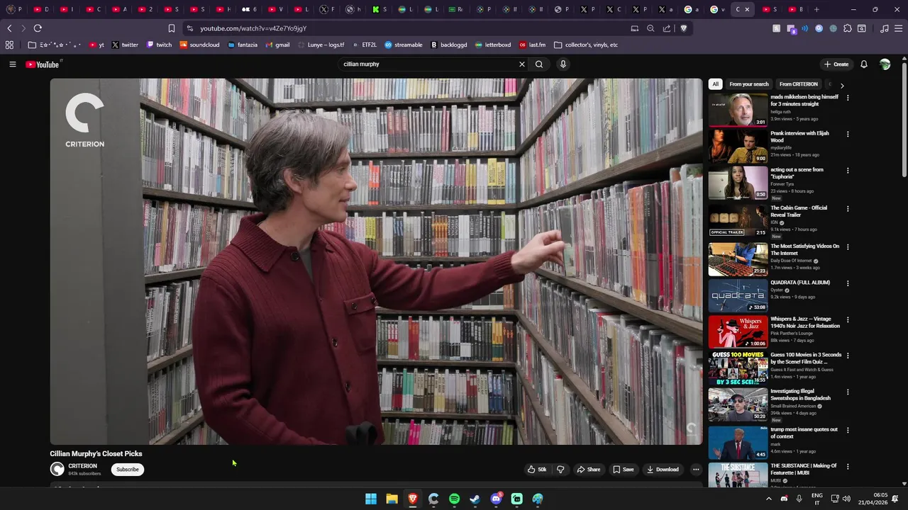
Task: Open the CRITERION channel name link
Action: click(x=83, y=466)
